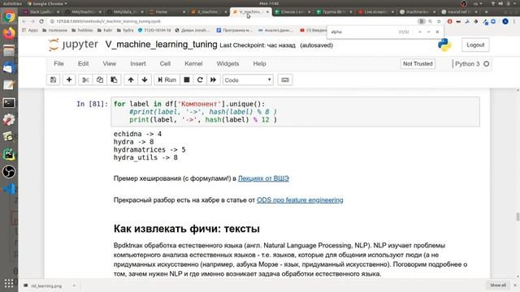Open the Help menu
The height and width of the screenshot is (292, 520).
[x=260, y=63]
